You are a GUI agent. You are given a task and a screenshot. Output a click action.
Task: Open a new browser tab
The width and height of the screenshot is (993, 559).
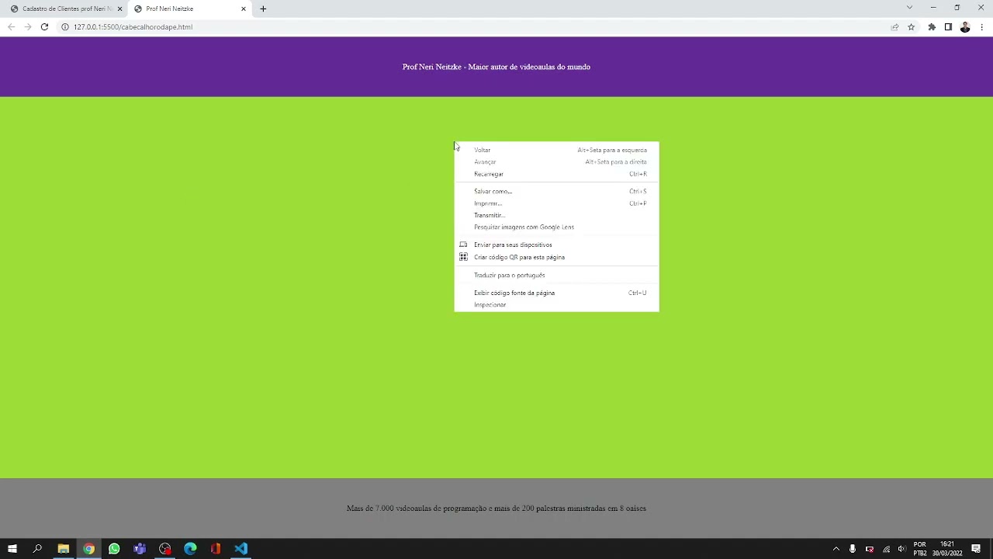pos(263,9)
